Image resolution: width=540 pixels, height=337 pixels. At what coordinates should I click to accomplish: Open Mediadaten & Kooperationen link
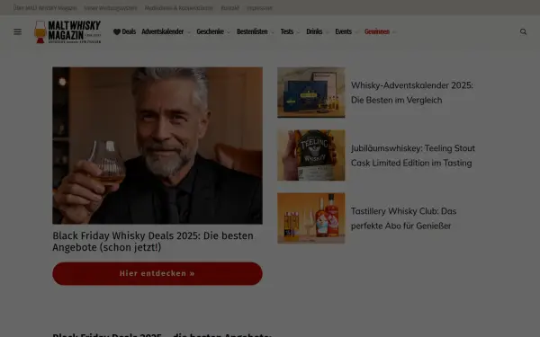(179, 8)
